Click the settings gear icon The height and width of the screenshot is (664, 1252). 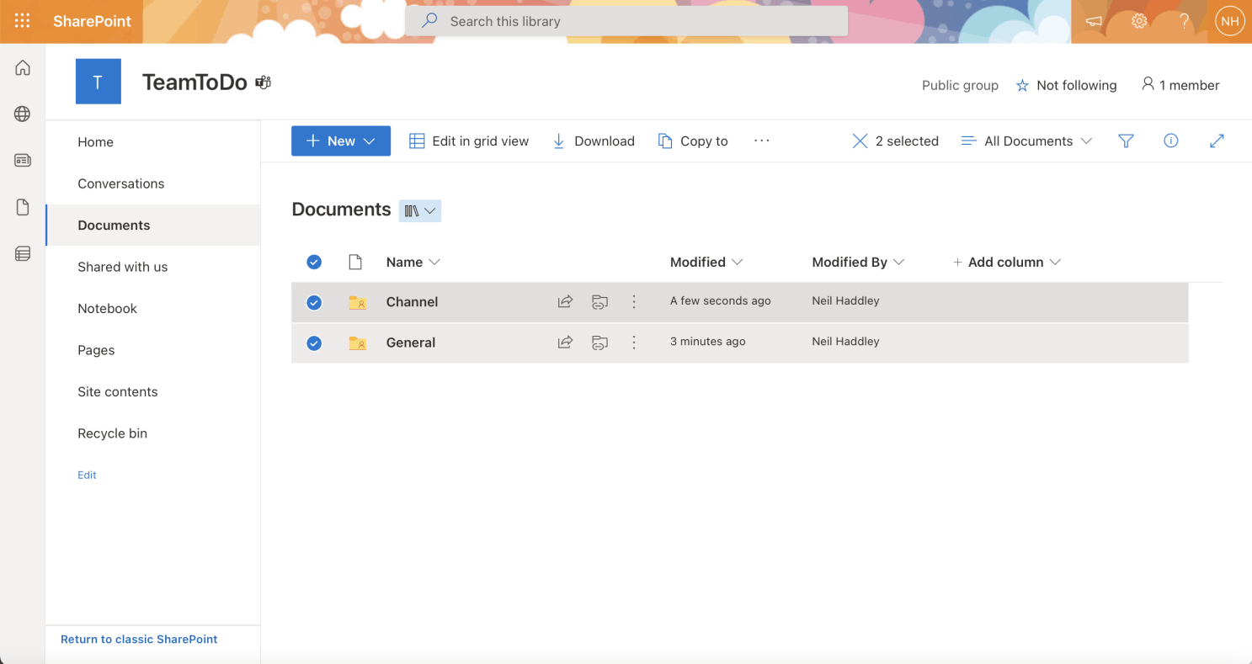coord(1139,21)
